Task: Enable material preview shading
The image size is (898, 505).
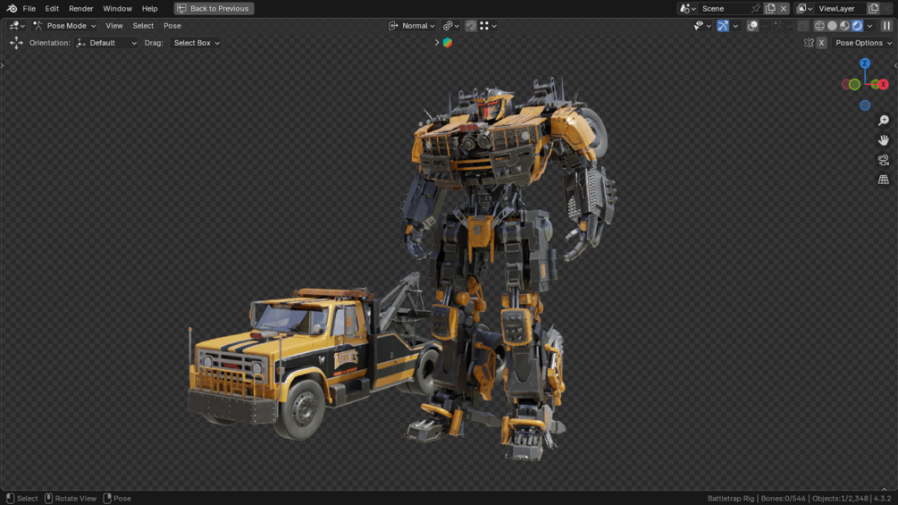Action: (844, 26)
